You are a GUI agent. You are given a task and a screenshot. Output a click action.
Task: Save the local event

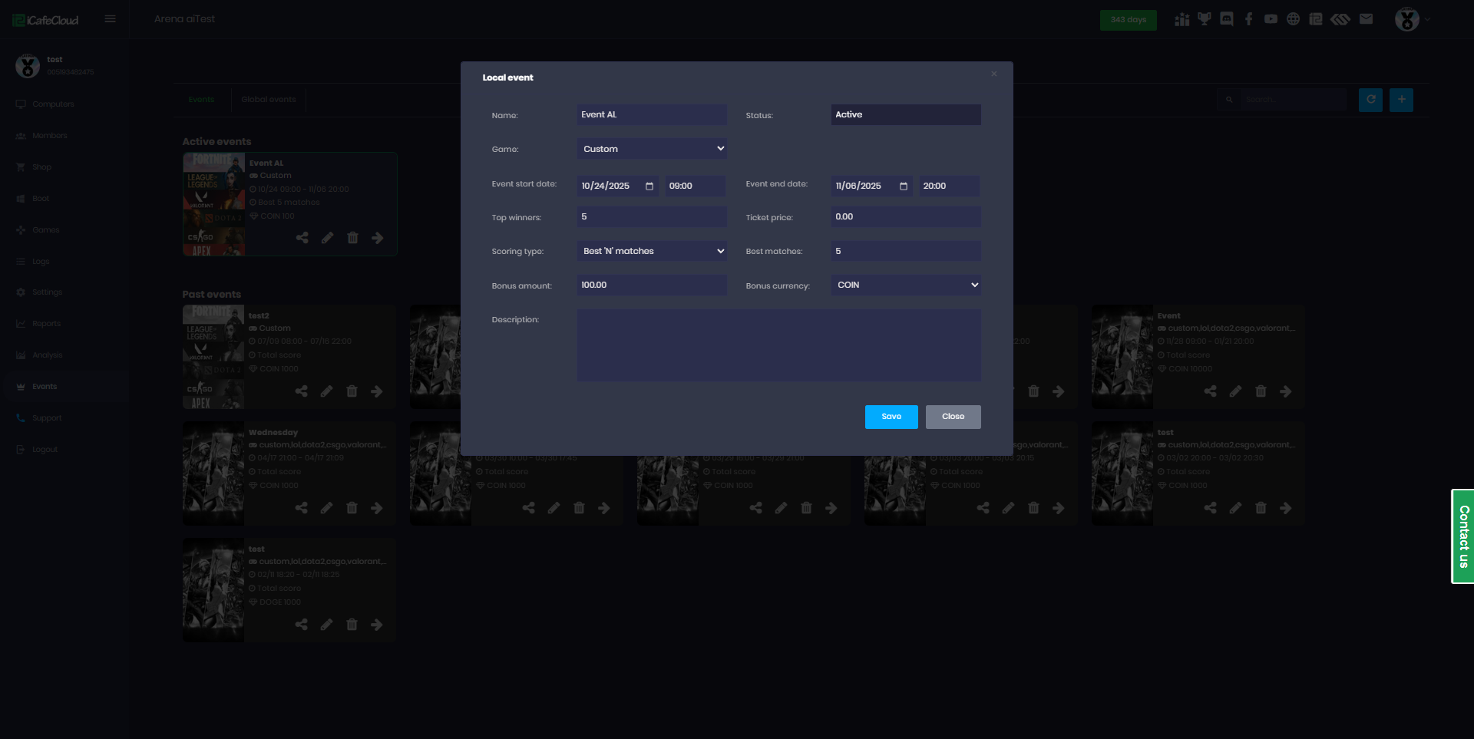pos(891,417)
